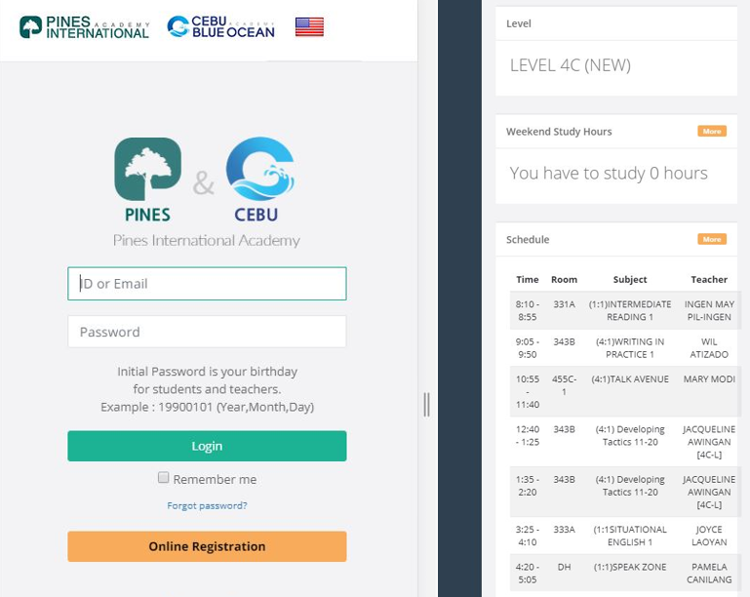
Task: Click the 9:05 - 9:50 time cell
Action: (527, 348)
